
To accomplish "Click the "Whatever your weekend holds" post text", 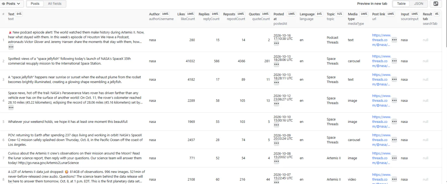I will tap(68, 122).
